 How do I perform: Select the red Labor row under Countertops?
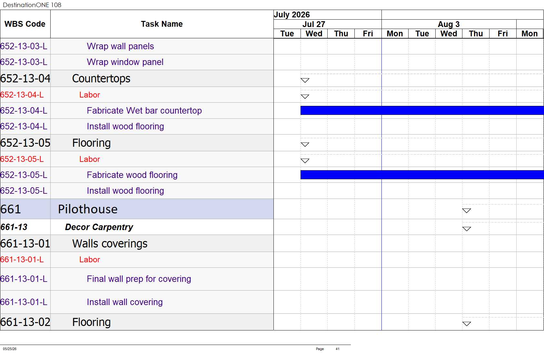(90, 95)
